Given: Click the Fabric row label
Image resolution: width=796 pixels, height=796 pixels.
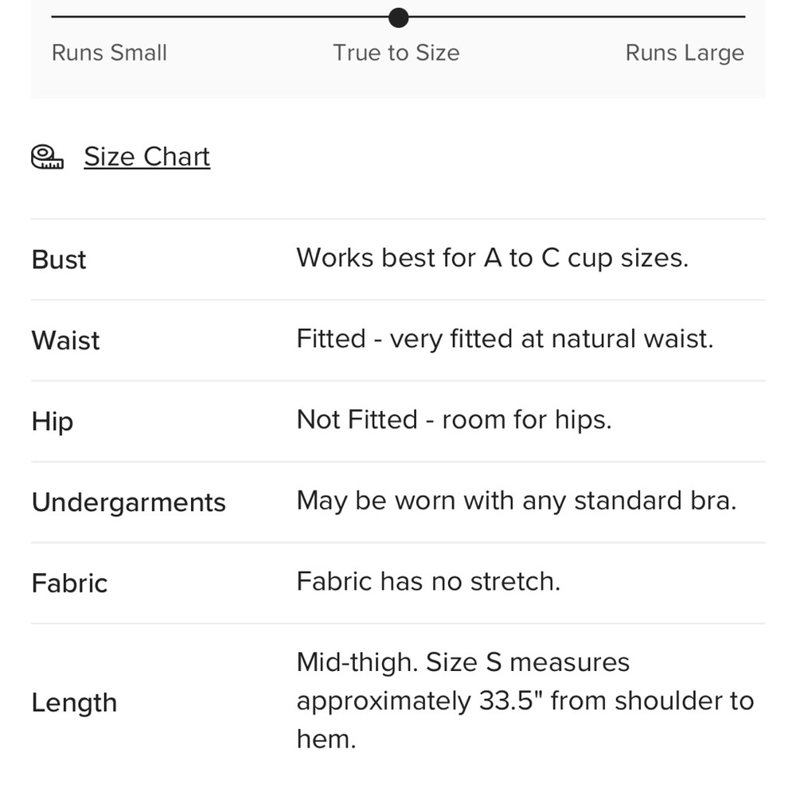Looking at the screenshot, I should tap(69, 583).
